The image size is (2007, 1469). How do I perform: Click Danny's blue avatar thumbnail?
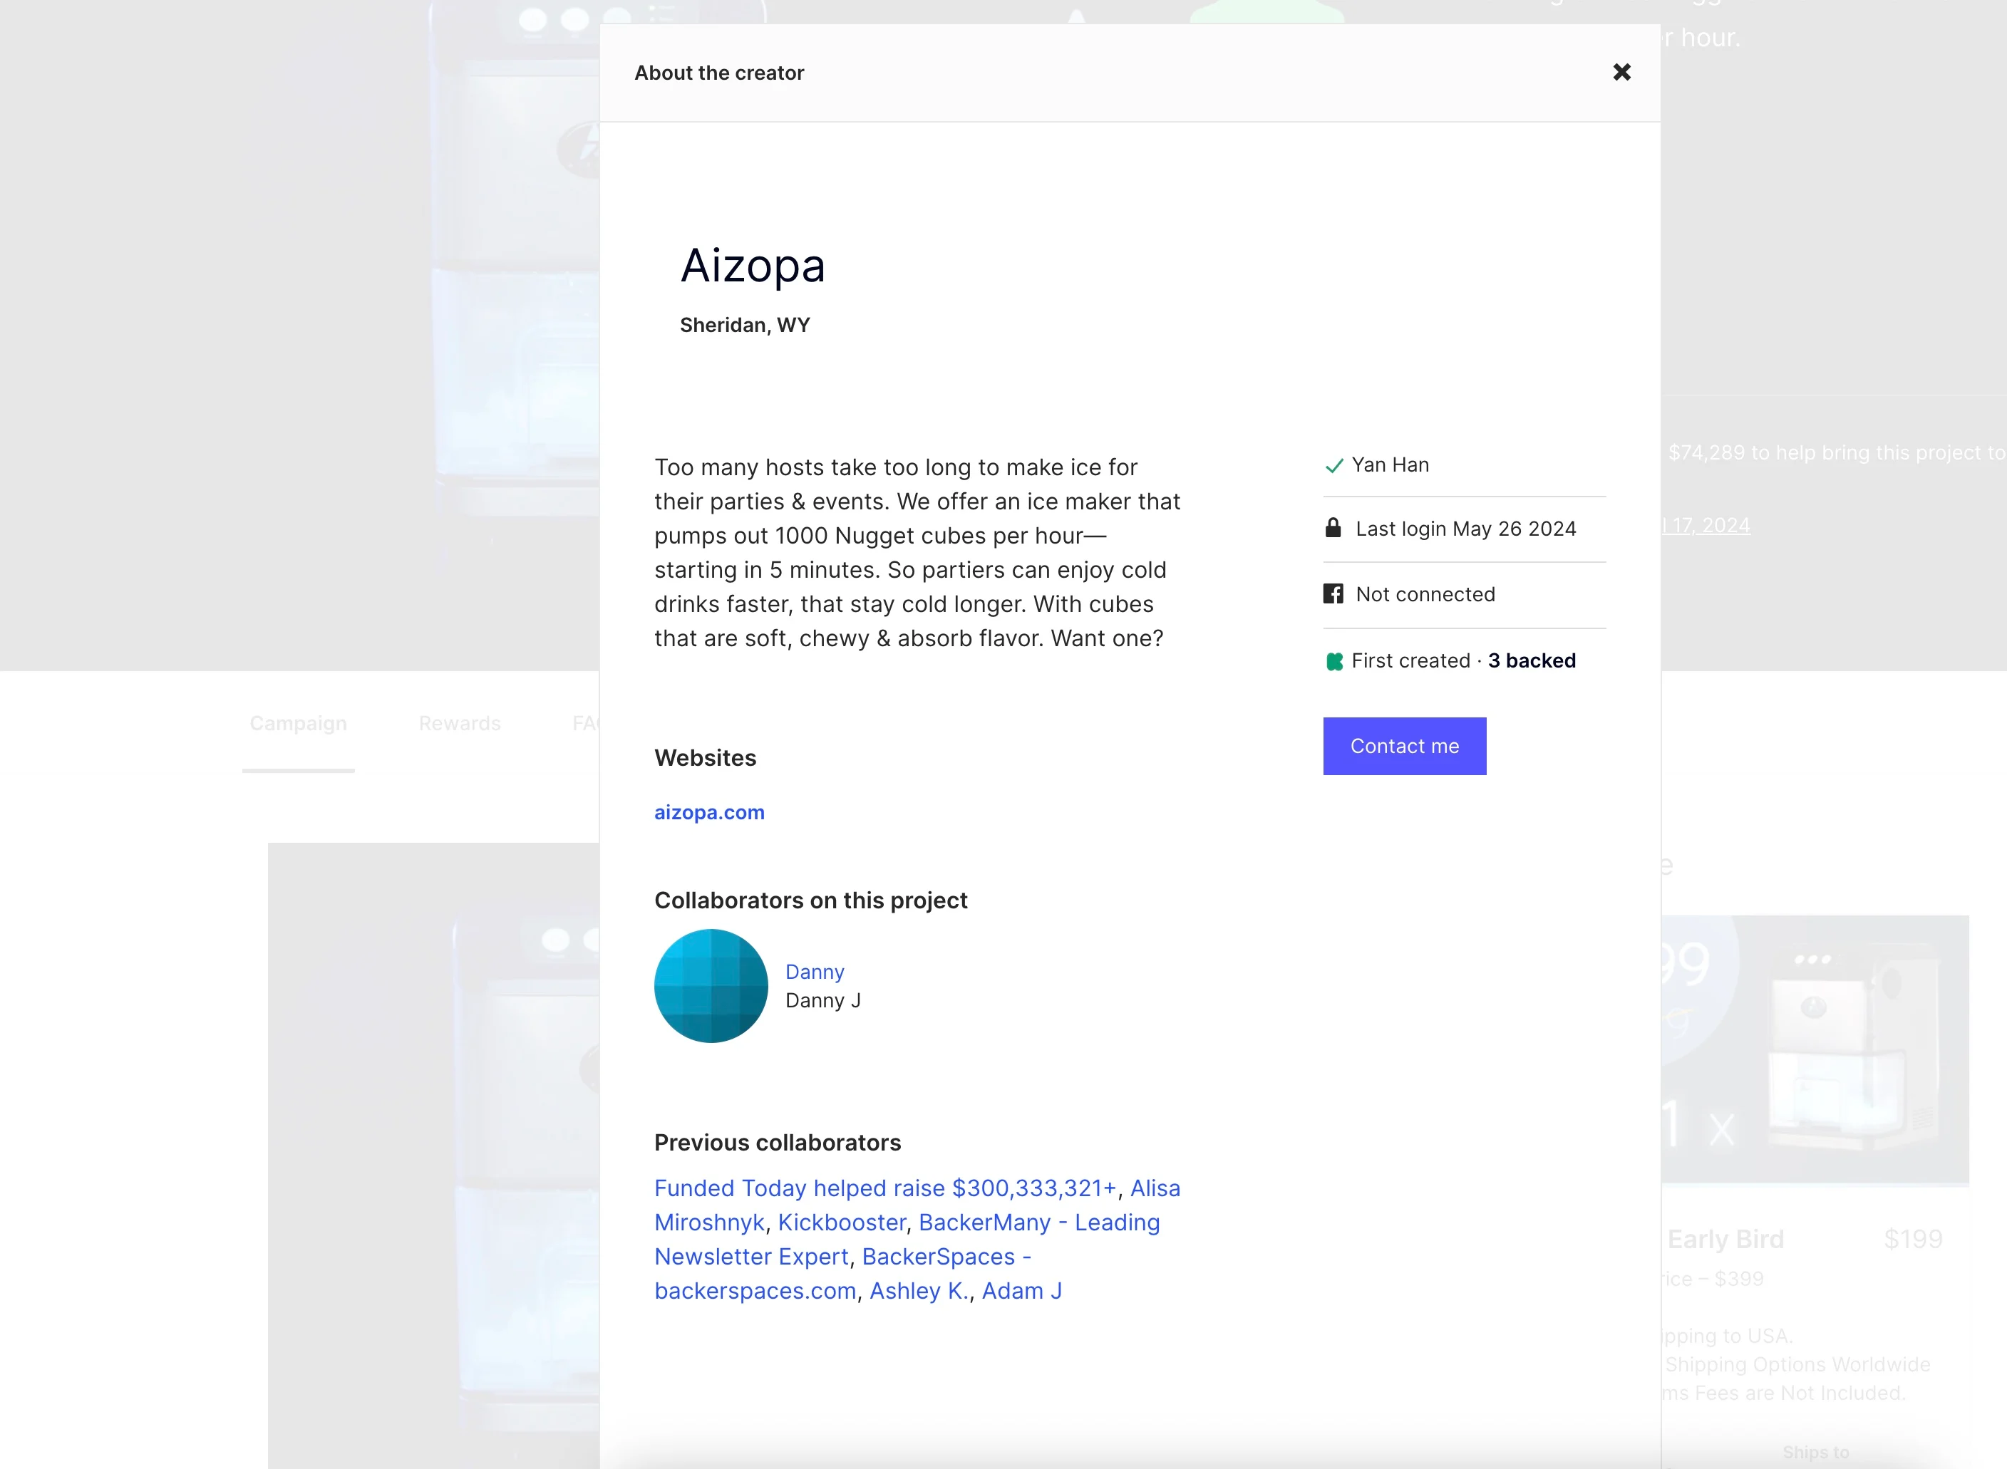click(711, 985)
